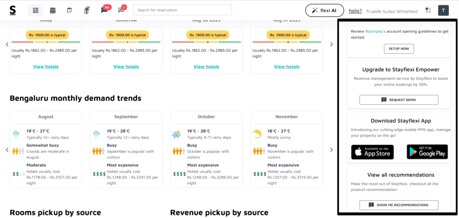
Task: Click the Razorpay's link
Action: [376, 31]
